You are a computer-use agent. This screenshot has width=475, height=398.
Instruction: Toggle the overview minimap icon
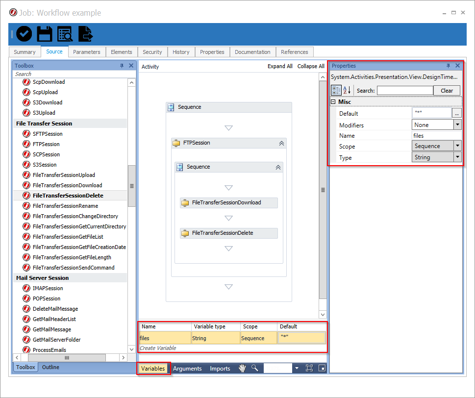click(x=322, y=368)
